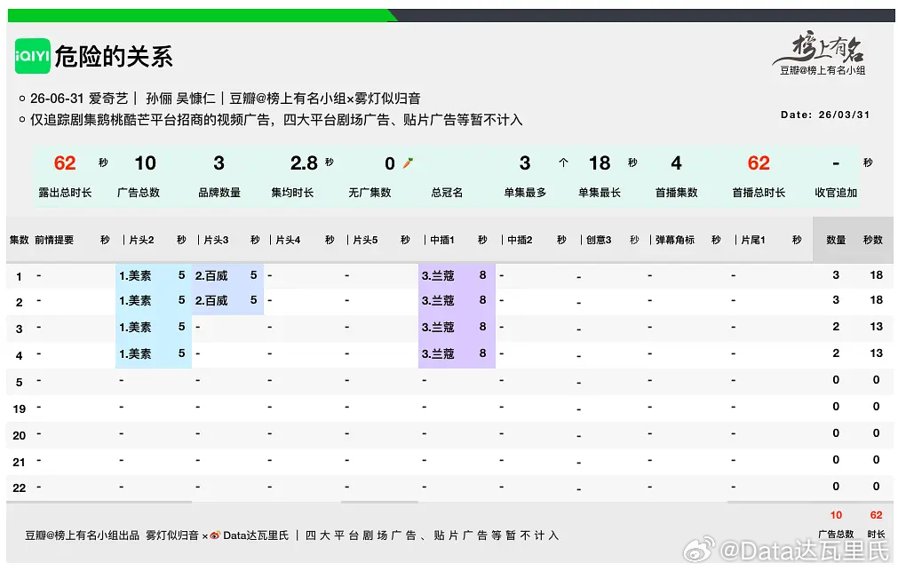Click the red 广告总数 value 10
The width and height of the screenshot is (898, 571).
click(835, 515)
